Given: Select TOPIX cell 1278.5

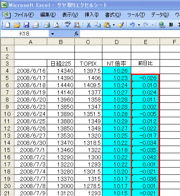Looking at the screenshot, I should coord(88,186).
